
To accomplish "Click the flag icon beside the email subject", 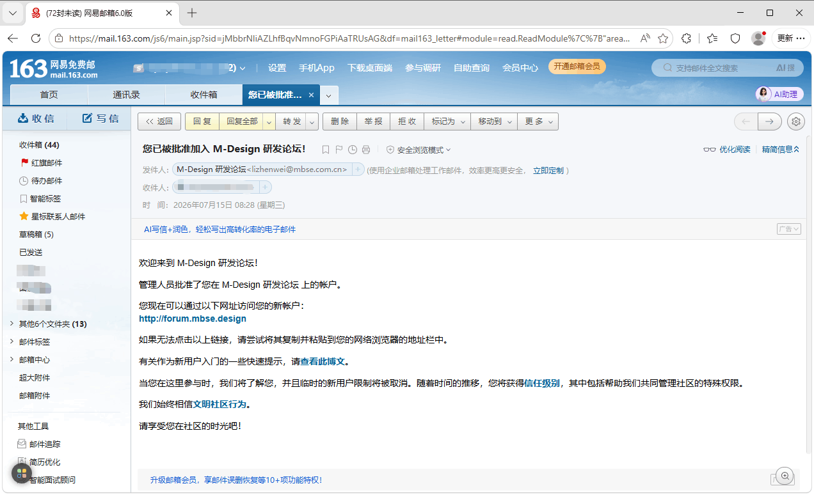I will coord(339,150).
